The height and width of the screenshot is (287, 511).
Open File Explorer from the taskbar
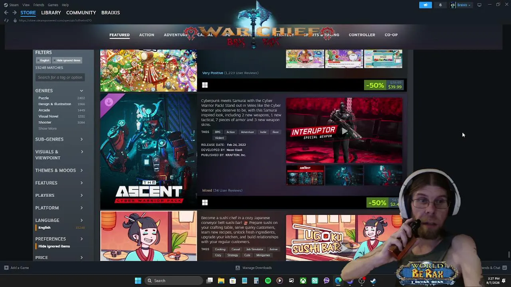tap(221, 281)
